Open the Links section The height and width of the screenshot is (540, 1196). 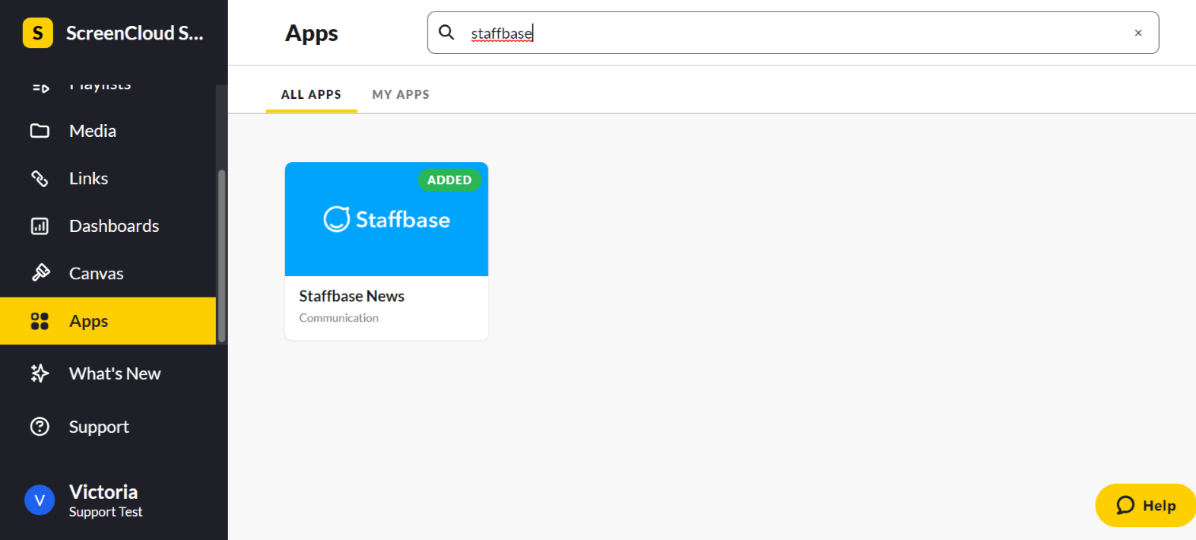(x=108, y=179)
